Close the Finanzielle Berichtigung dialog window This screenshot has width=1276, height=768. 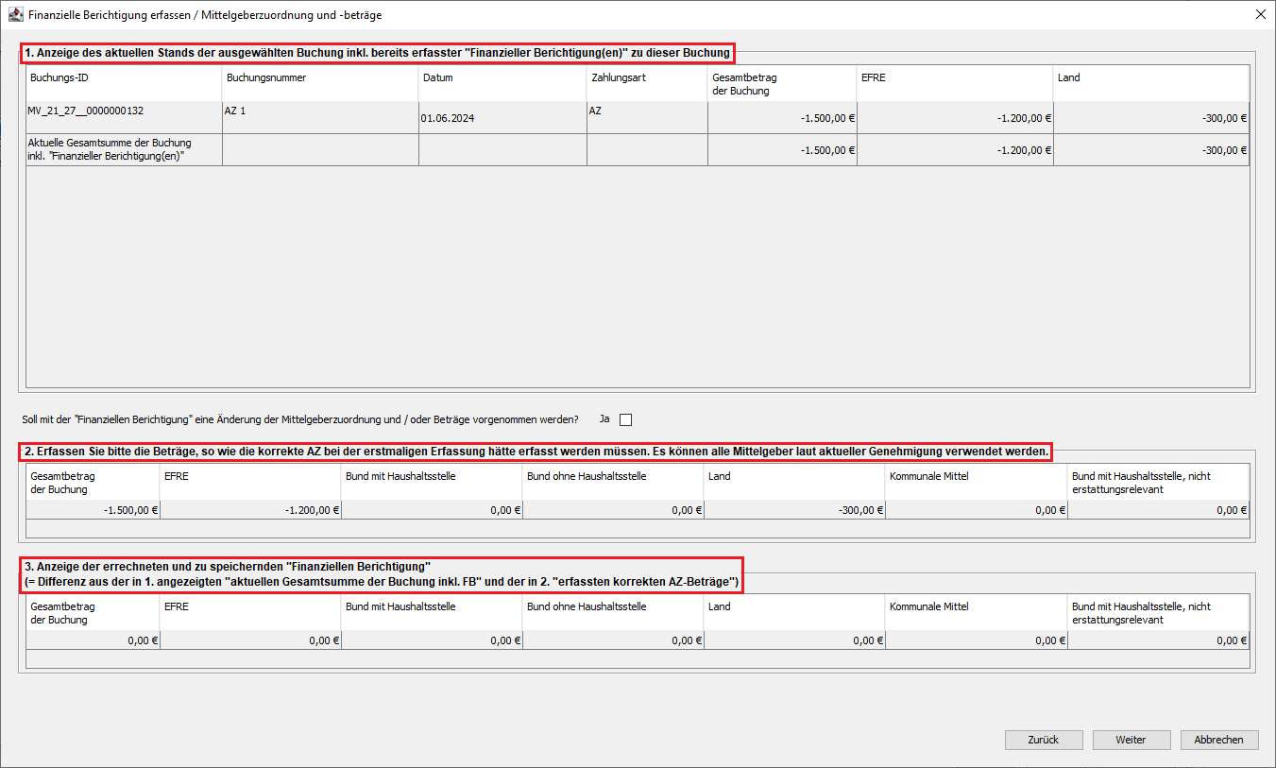tap(1260, 15)
